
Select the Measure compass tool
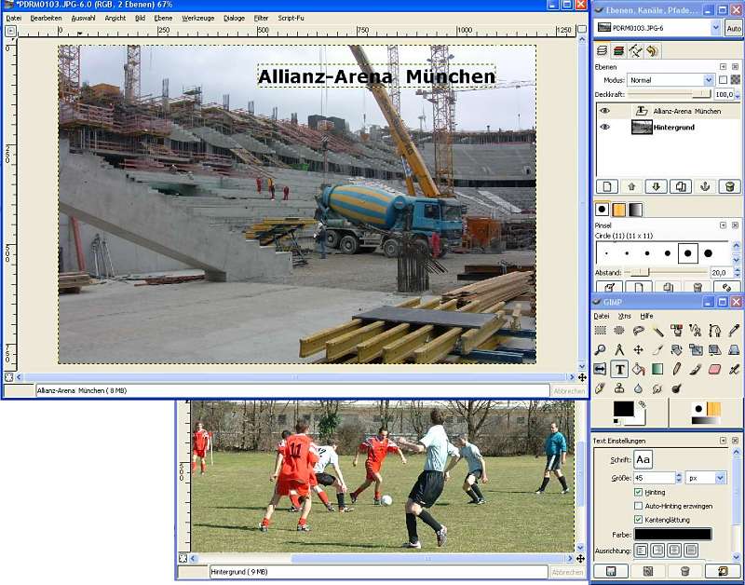pos(619,349)
